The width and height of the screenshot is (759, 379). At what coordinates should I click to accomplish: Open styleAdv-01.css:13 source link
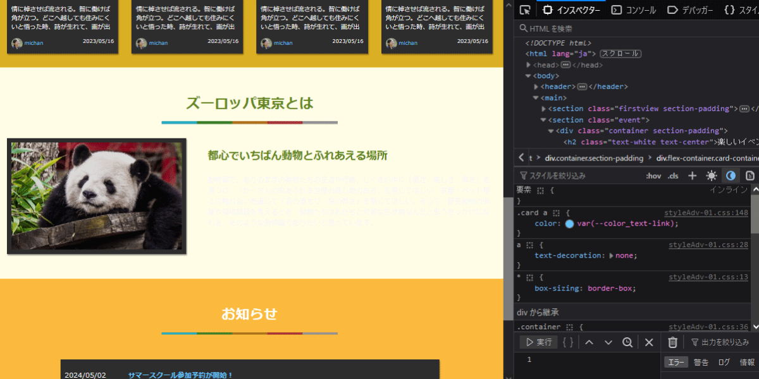pos(708,277)
